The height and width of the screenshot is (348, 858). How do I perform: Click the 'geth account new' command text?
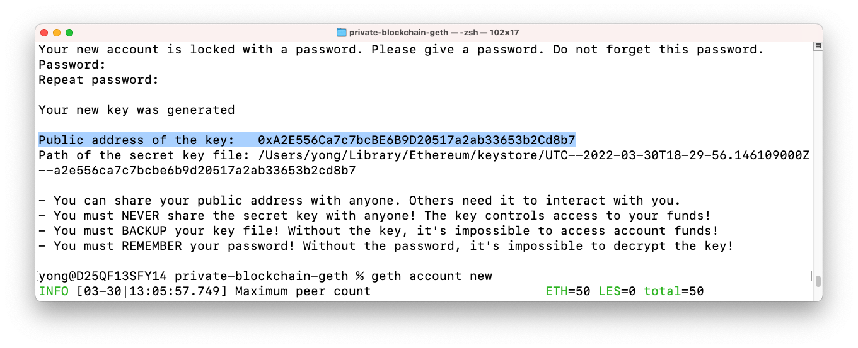click(432, 276)
